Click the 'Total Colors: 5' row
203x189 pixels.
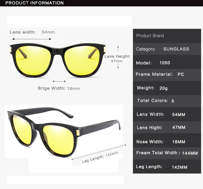pos(167,101)
